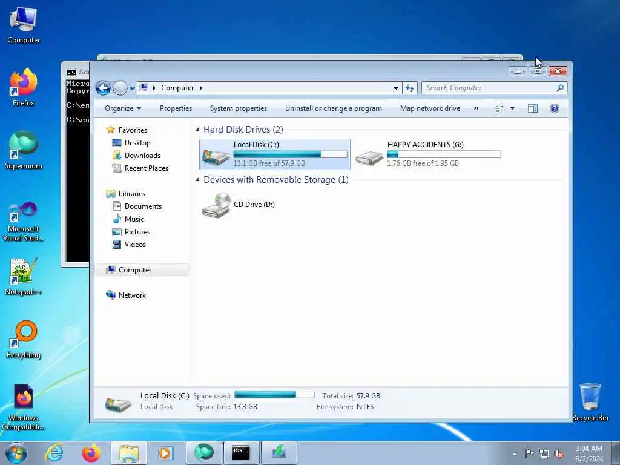This screenshot has width=620, height=465.
Task: Open System properties
Action: [239, 108]
